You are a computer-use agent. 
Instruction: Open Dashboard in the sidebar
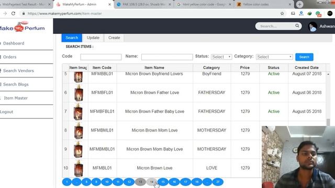[x=14, y=43]
